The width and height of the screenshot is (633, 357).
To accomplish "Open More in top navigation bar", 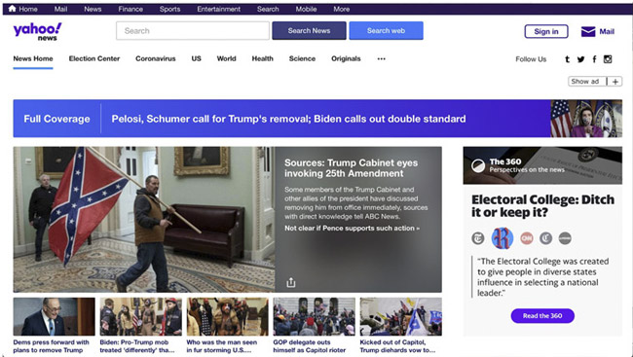I will point(342,9).
